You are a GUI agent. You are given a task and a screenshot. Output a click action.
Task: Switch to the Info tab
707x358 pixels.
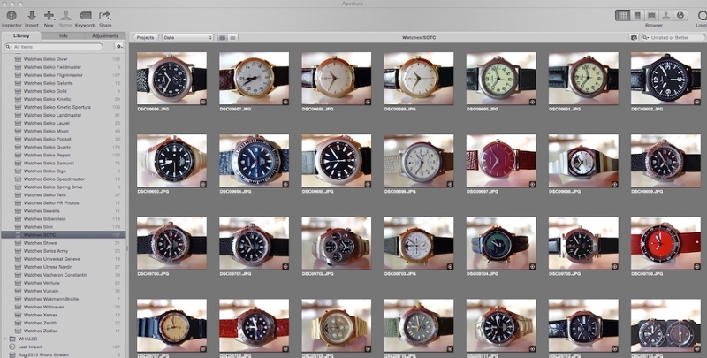click(64, 36)
